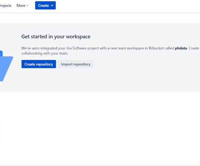Select the Projects menu item
The height and width of the screenshot is (166, 200).
point(6,6)
